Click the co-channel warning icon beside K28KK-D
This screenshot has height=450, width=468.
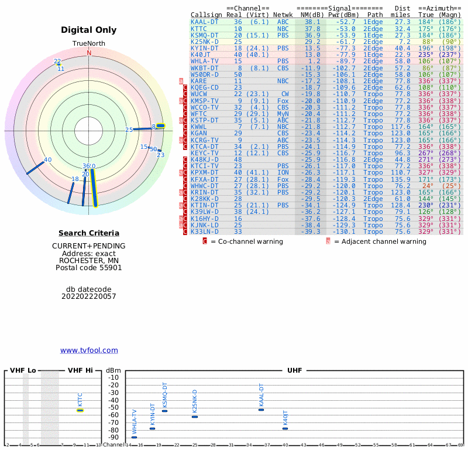[185, 199]
